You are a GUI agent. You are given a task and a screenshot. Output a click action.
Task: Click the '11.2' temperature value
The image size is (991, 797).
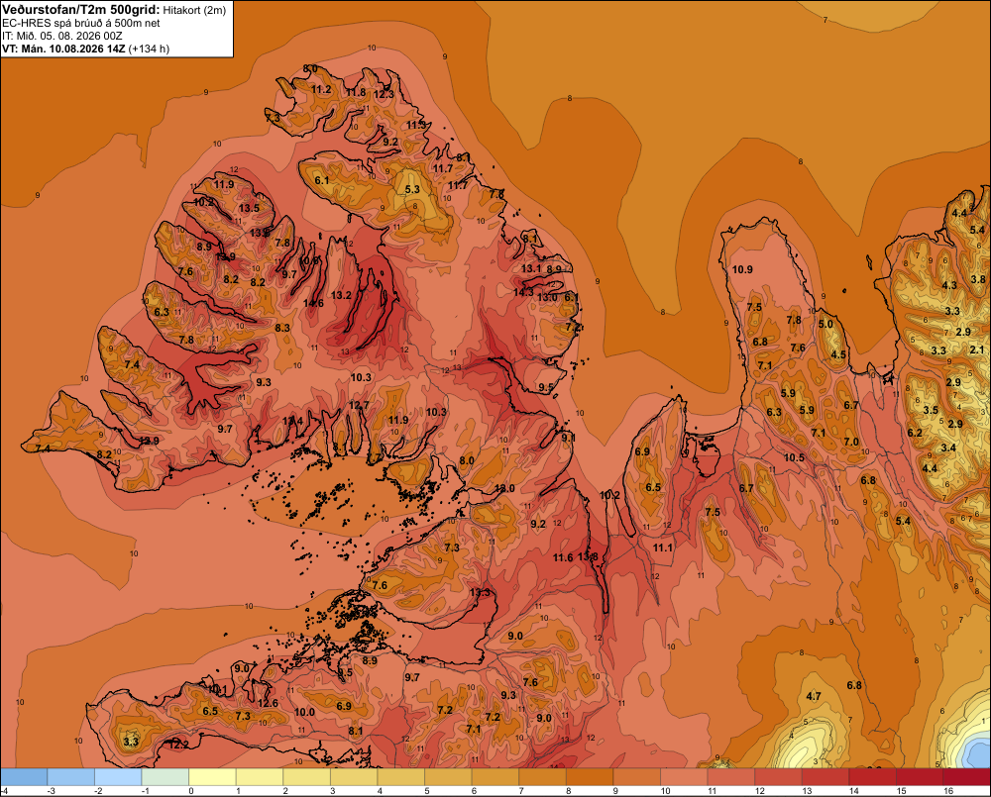point(321,90)
